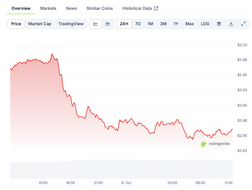This screenshot has width=252, height=190.
Task: Click the CoinGecko logo watermark
Action: point(215,144)
